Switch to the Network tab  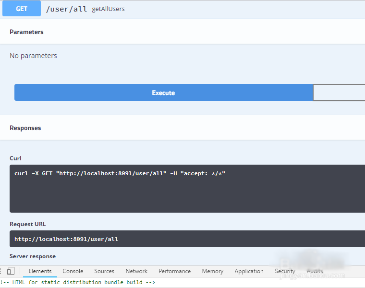pos(136,271)
